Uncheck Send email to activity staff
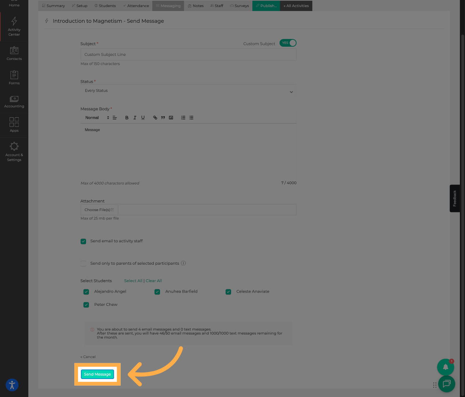 point(84,242)
